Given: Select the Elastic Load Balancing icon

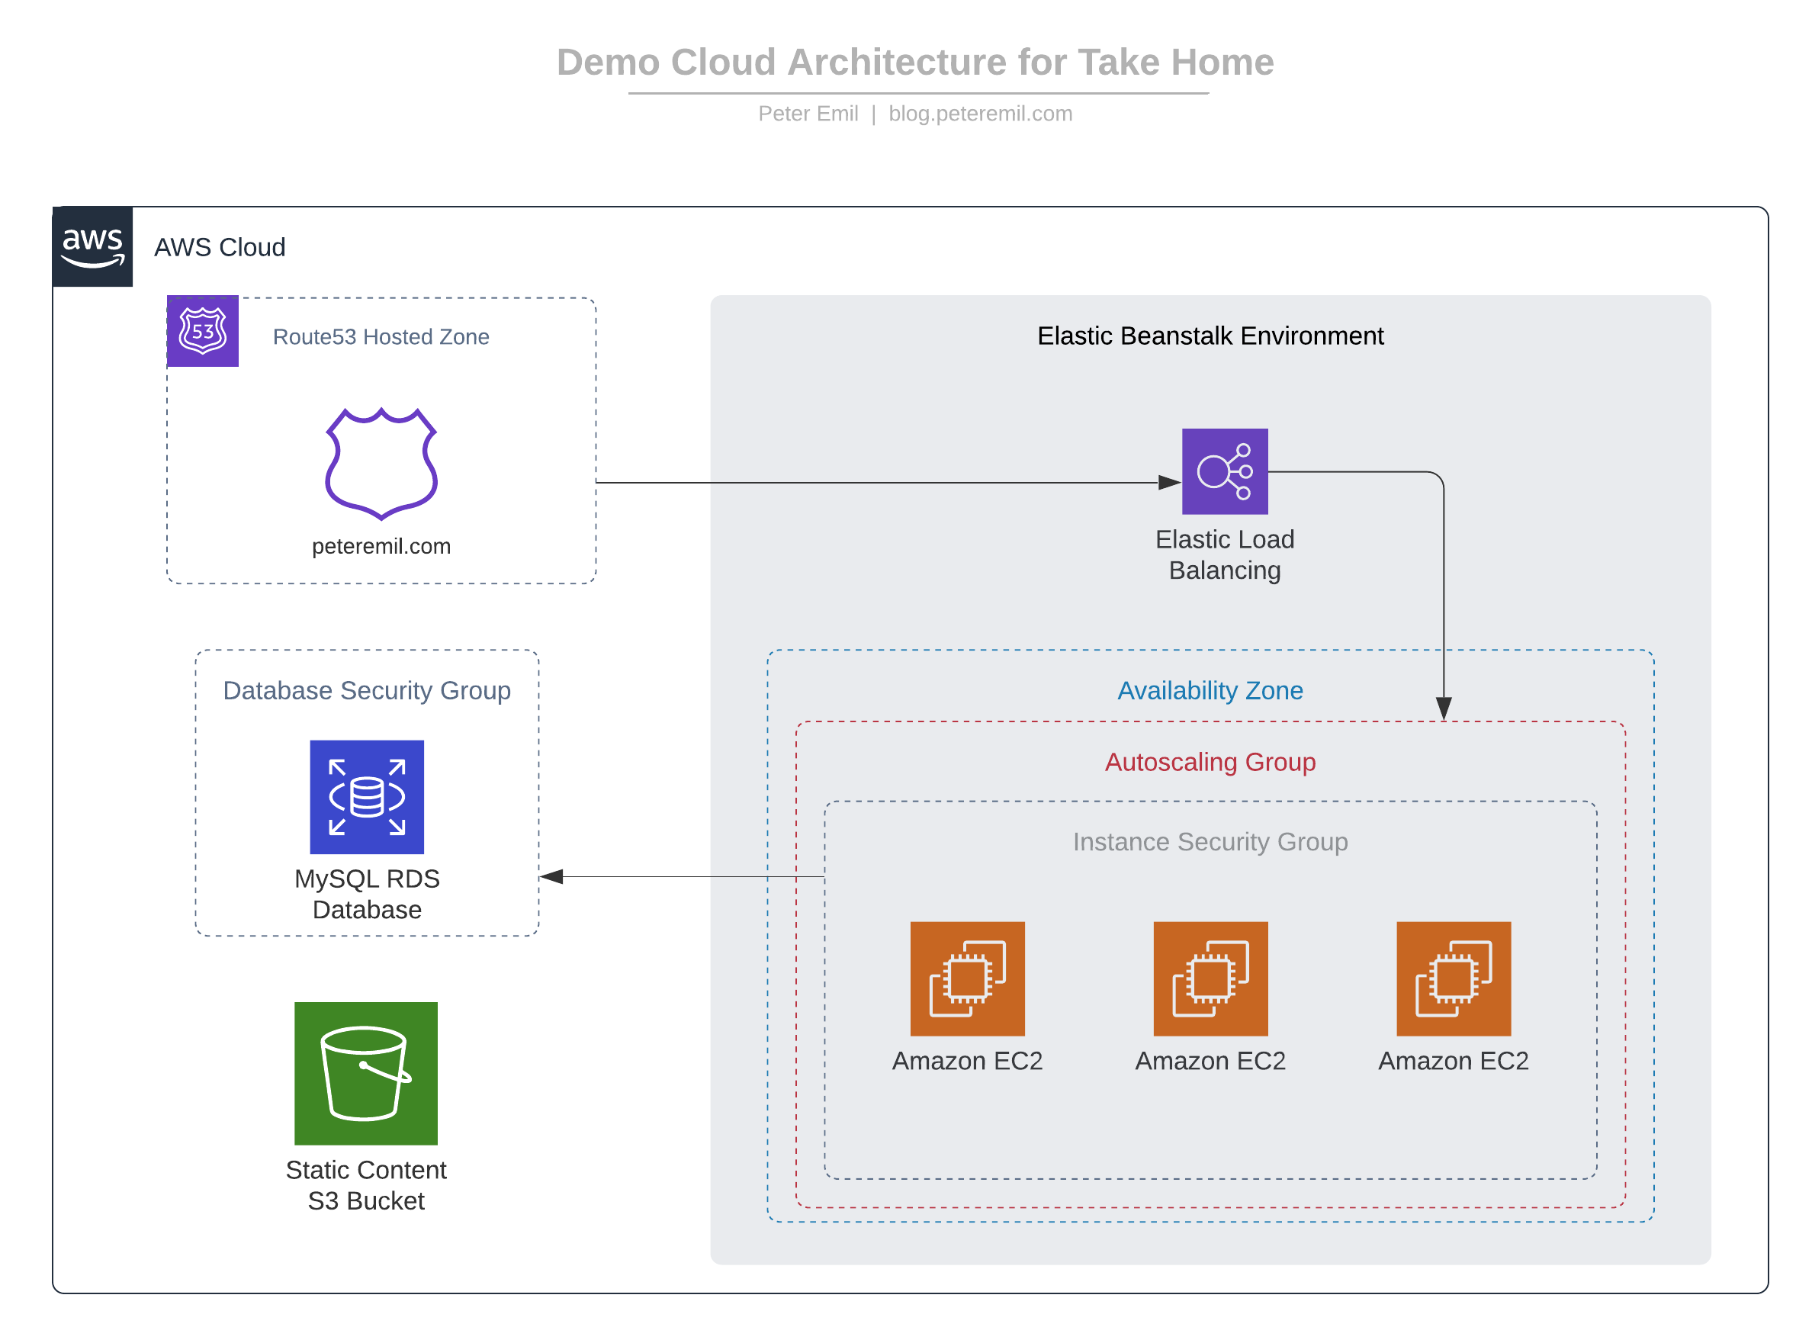Looking at the screenshot, I should tap(1224, 471).
